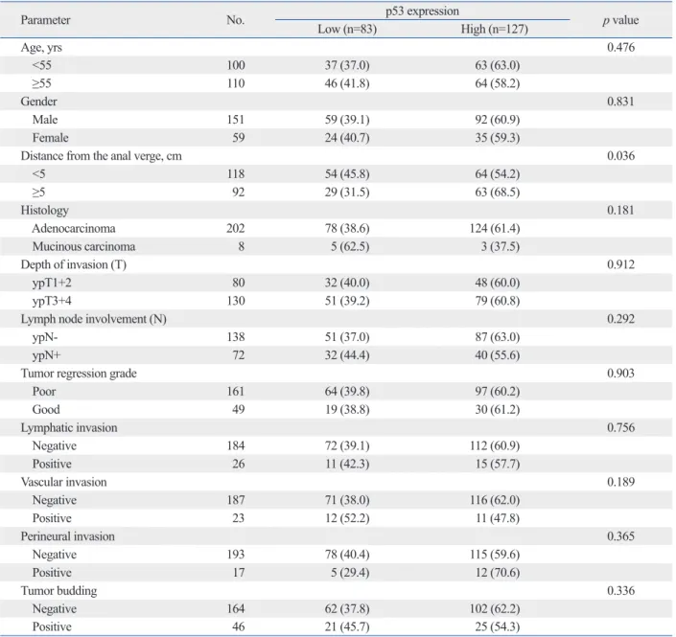
Task: Click the '<55' age row label
Action: [42, 65]
